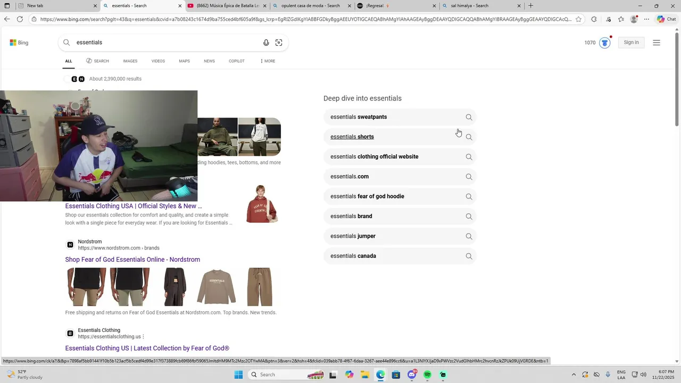
Task: Open the Bing hamburger menu
Action: pos(657,43)
